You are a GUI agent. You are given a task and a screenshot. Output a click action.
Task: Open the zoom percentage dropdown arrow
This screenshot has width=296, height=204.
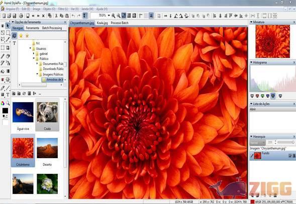point(109,16)
